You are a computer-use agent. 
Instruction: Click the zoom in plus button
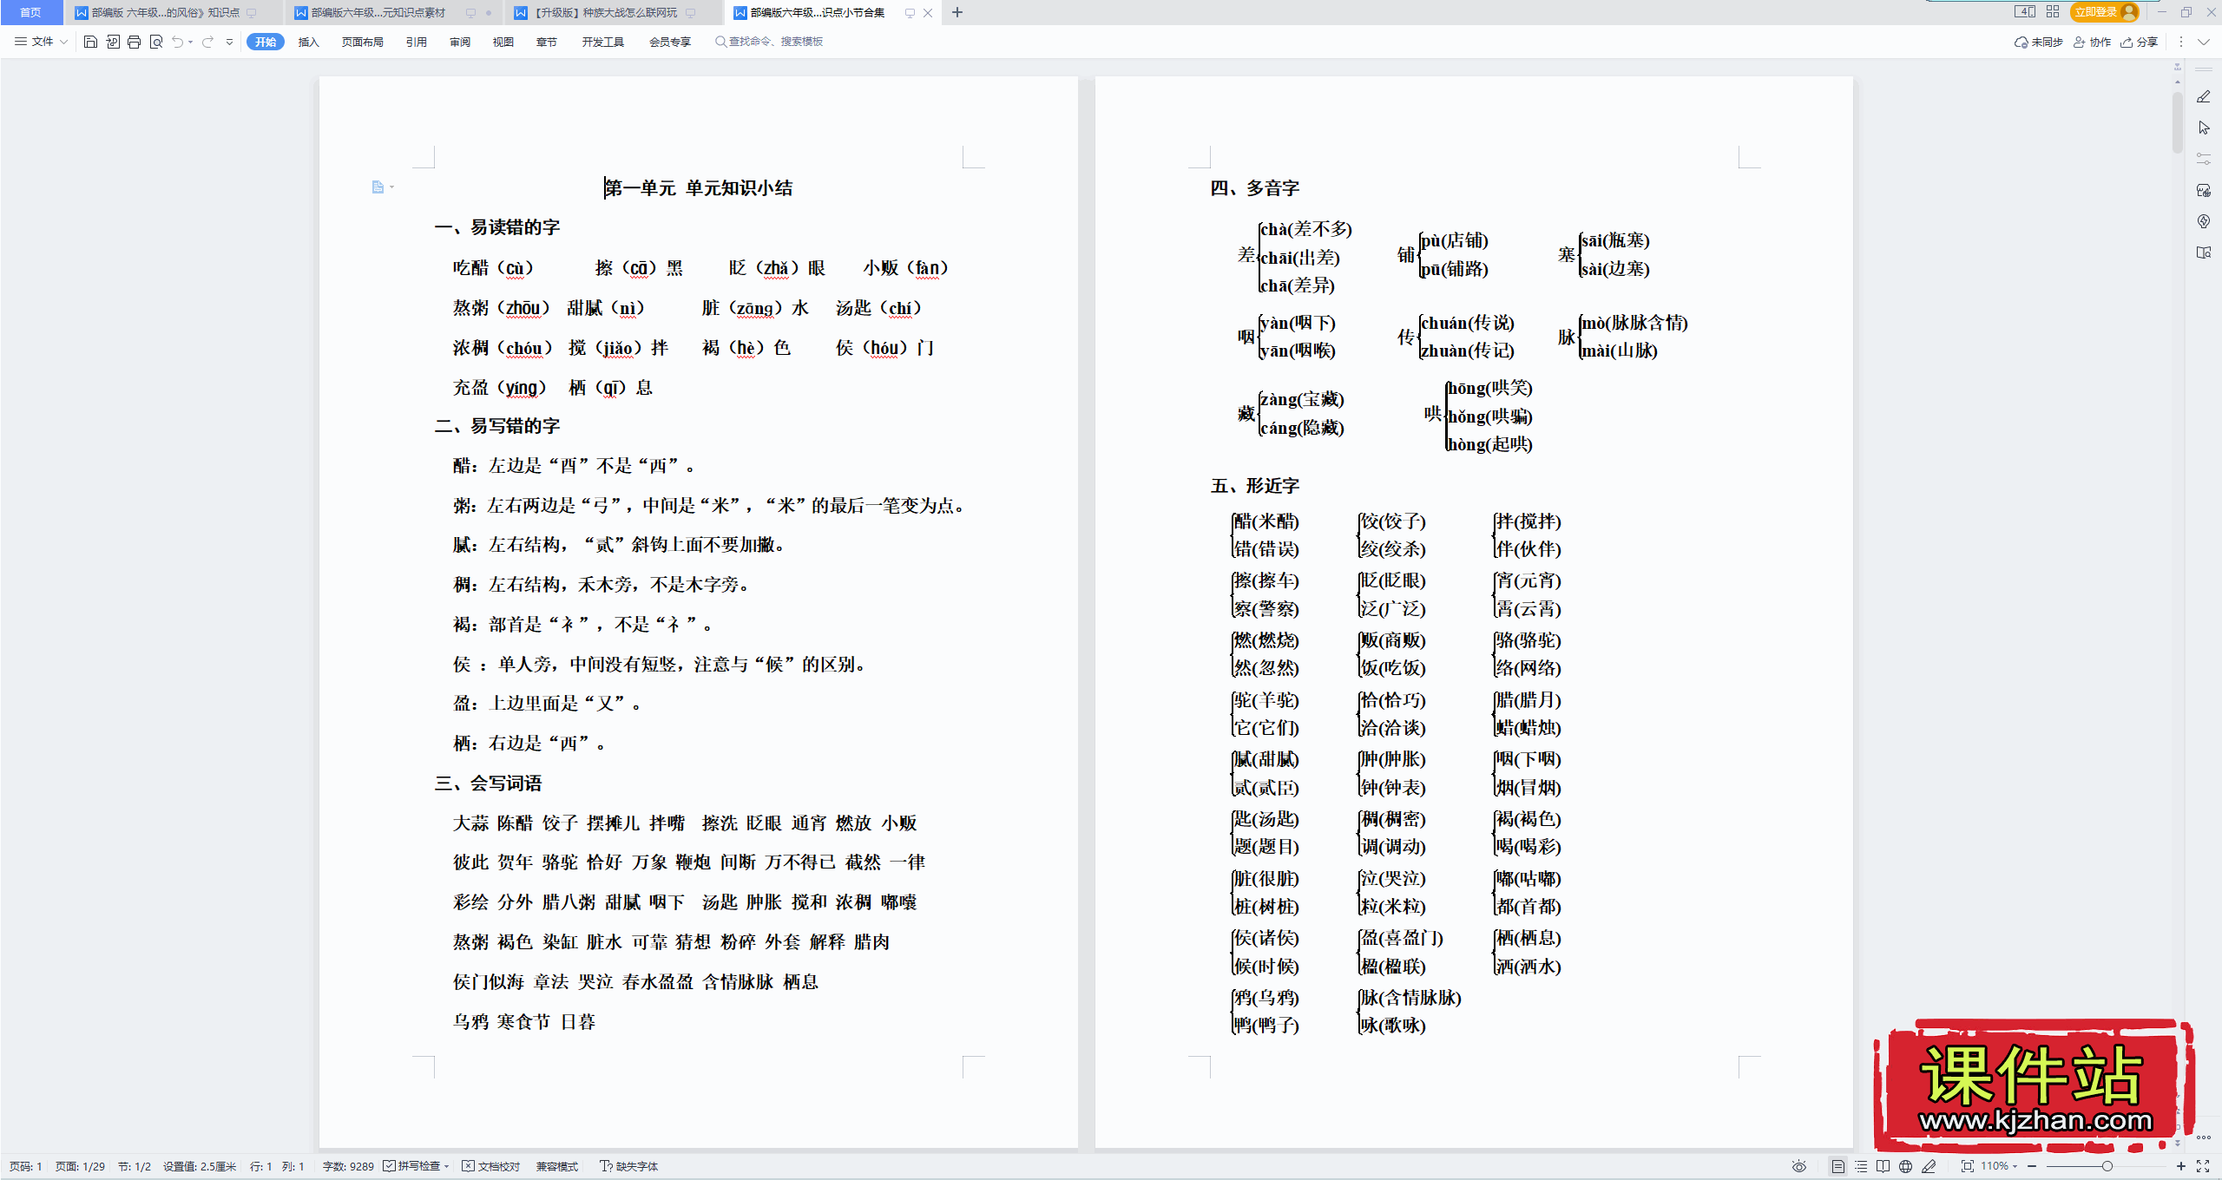[x=2180, y=1166]
